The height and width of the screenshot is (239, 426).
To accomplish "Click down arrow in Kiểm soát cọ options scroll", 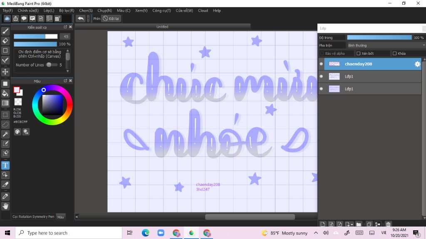I will pos(68,71).
